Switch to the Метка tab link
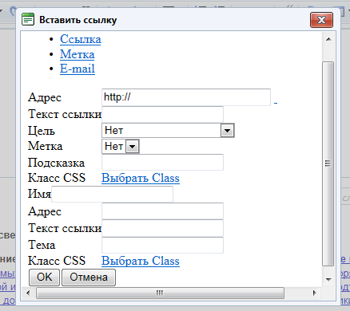Image resolution: width=350 pixels, height=311 pixels. point(78,54)
